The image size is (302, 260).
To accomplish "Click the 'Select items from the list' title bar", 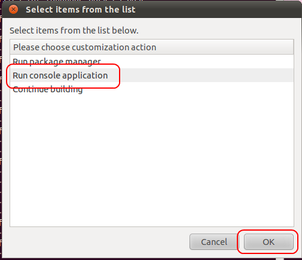I will tap(151, 10).
